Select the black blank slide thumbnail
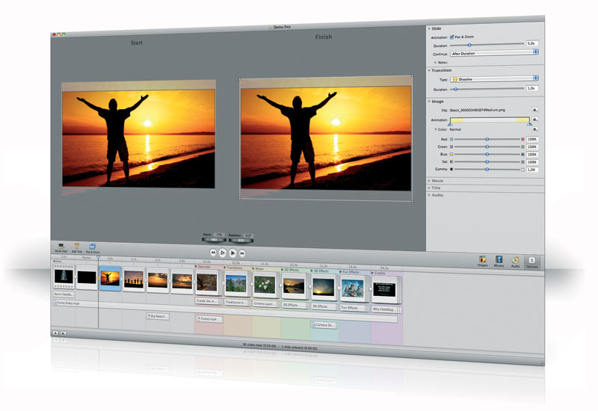This screenshot has width=598, height=411. tap(87, 277)
